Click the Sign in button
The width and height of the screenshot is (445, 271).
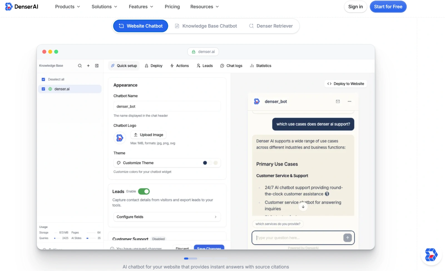point(355,7)
